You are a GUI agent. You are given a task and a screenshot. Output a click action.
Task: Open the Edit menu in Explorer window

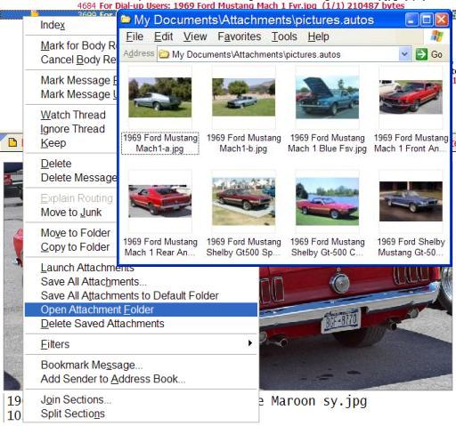(x=163, y=36)
